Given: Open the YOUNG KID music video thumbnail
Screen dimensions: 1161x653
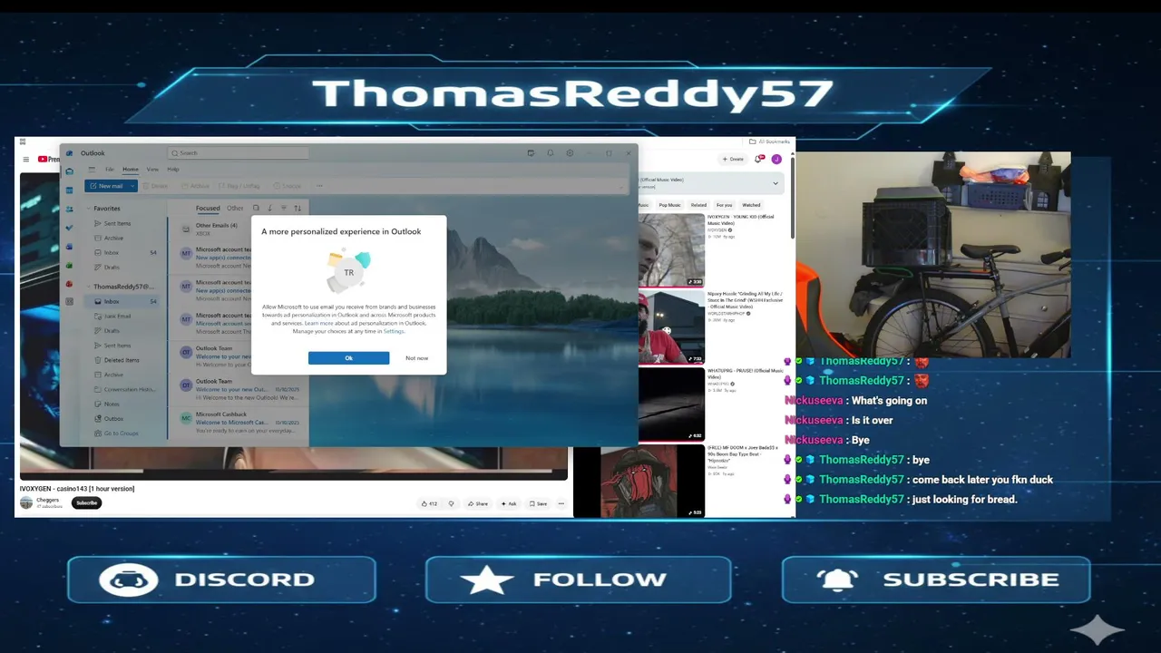Looking at the screenshot, I should (671, 250).
